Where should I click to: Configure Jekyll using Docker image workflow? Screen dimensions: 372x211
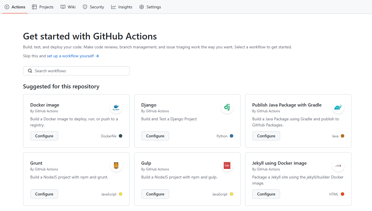[x=266, y=194]
